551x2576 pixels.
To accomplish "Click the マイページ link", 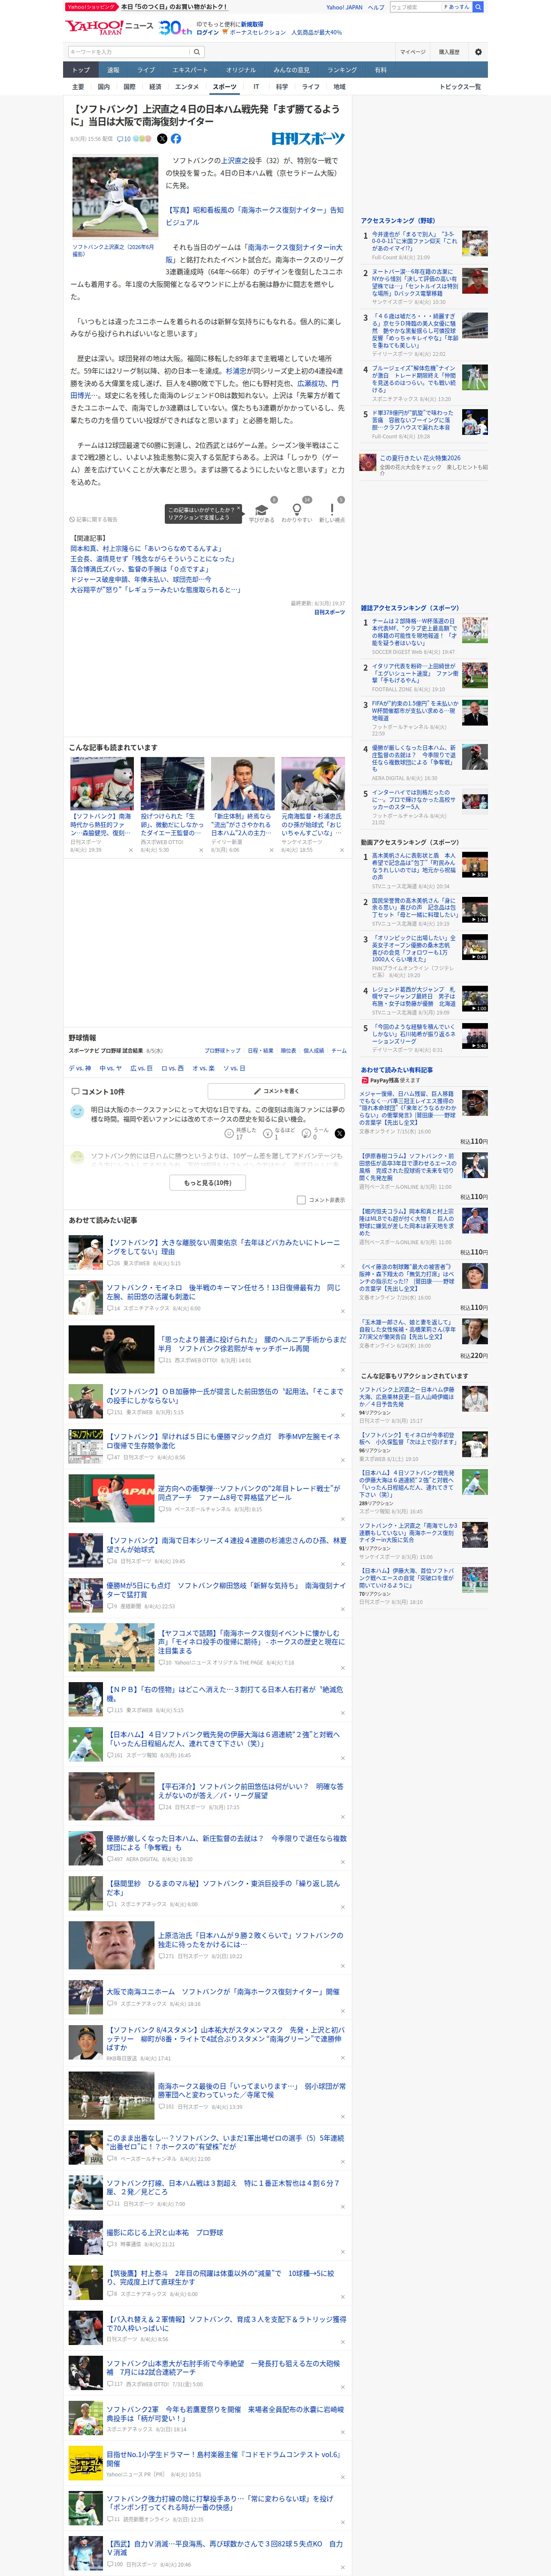I will pyautogui.click(x=412, y=52).
